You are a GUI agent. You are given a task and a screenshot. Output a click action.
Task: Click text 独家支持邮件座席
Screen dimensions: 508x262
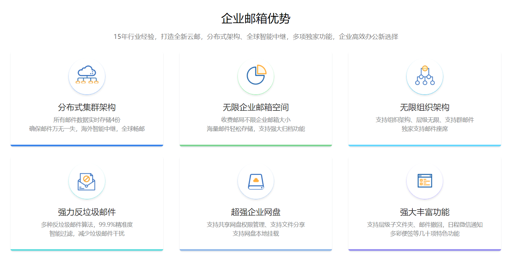[x=425, y=129]
